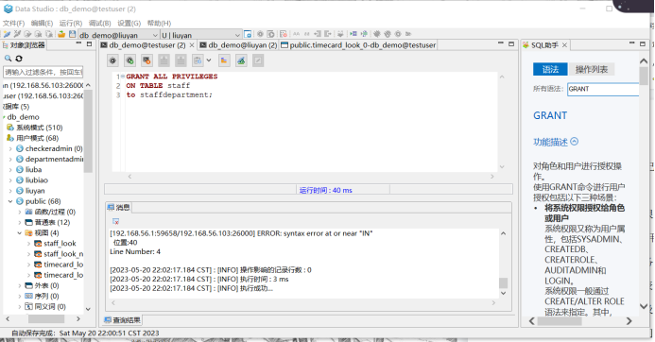Click the open folder toolbar icon
This screenshot has height=342, width=655.
[x=61, y=34]
